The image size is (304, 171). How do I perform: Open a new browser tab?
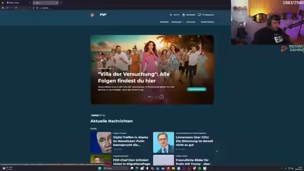61,3
